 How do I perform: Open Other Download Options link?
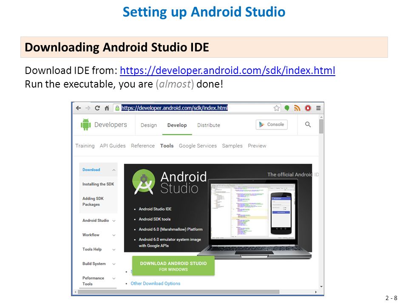pos(156,283)
